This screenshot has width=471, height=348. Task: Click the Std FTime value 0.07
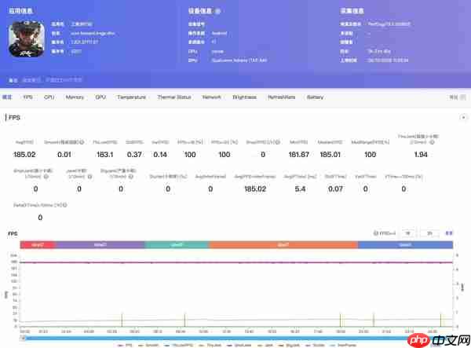[x=335, y=189]
